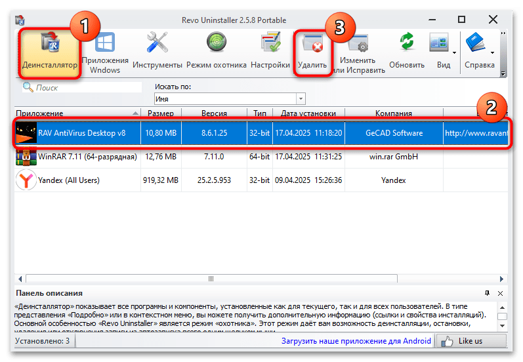
Task: Click description panel scroll up arrow
Action: tap(502, 308)
